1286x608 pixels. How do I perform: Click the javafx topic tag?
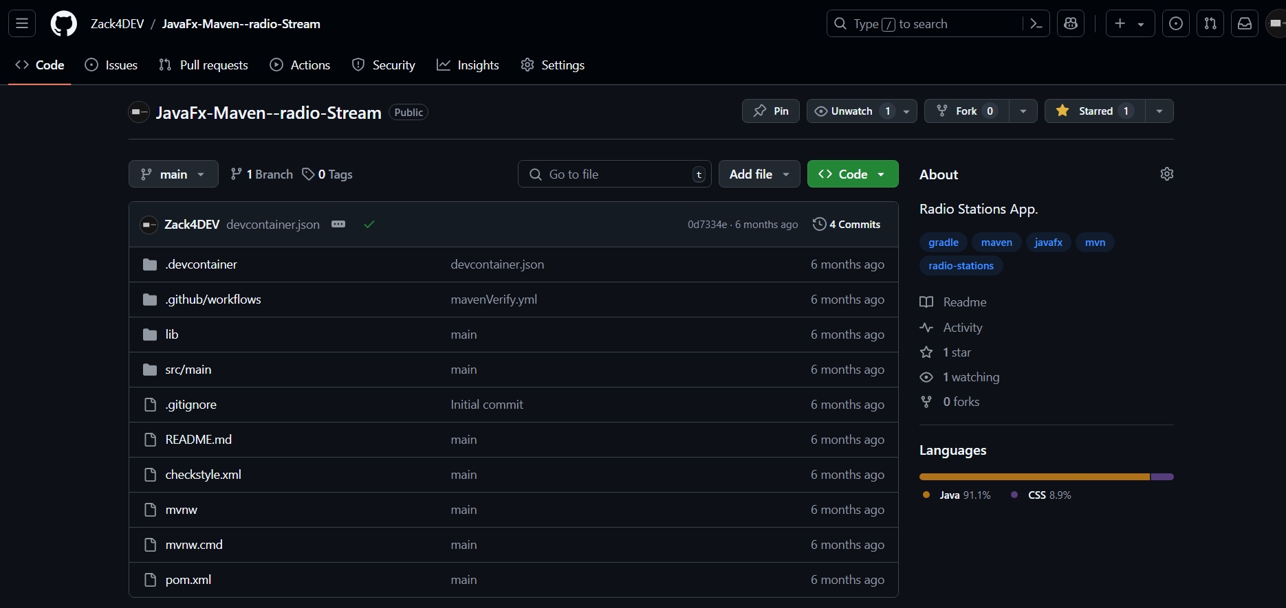click(x=1048, y=242)
